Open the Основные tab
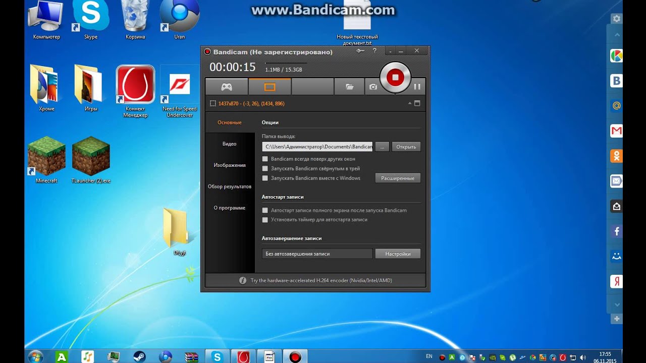The width and height of the screenshot is (646, 363). [230, 123]
